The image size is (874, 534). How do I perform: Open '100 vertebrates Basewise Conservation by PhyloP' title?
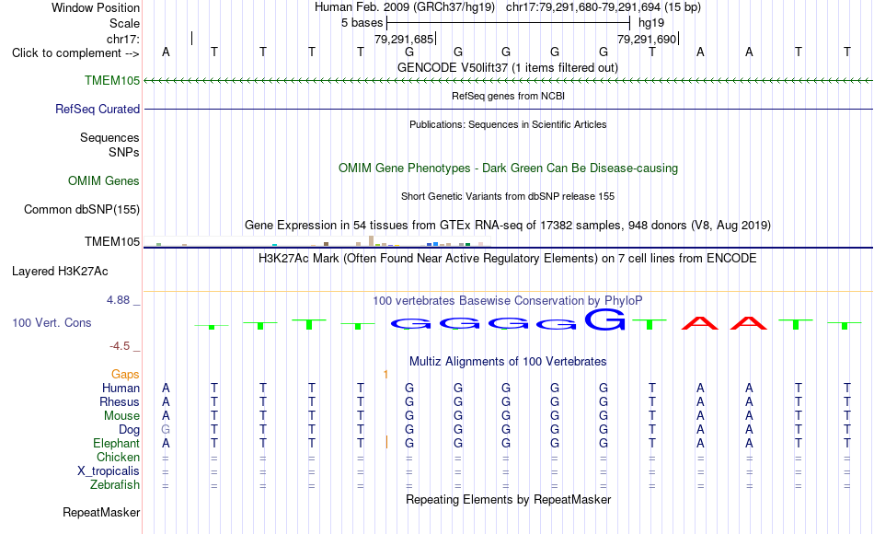[x=508, y=301]
